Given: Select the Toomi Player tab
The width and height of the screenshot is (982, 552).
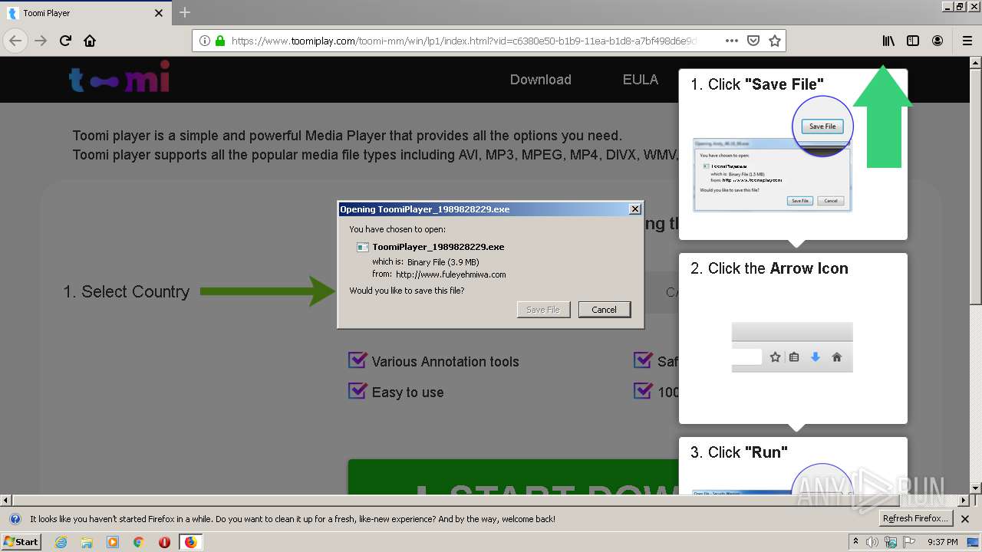Looking at the screenshot, I should 86,13.
